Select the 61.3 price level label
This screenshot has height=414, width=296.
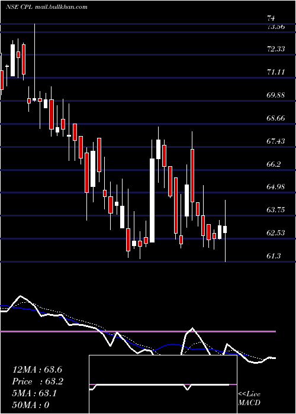[x=274, y=256]
